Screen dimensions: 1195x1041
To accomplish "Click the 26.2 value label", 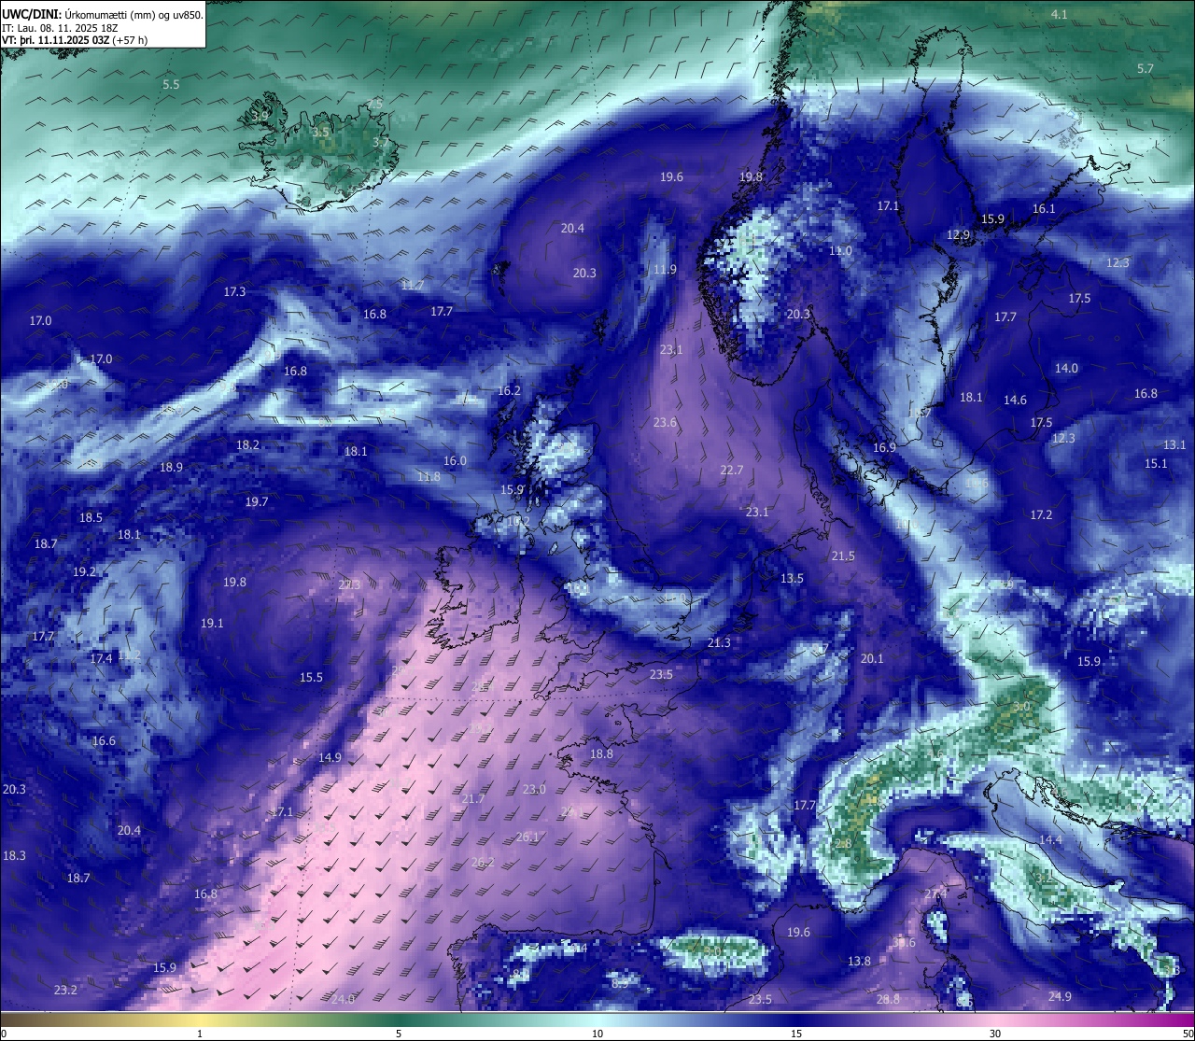I will (x=483, y=863).
